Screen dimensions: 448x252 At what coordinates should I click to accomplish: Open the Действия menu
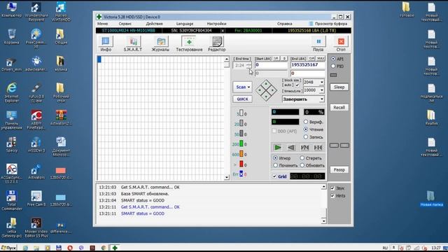pyautogui.click(x=154, y=24)
